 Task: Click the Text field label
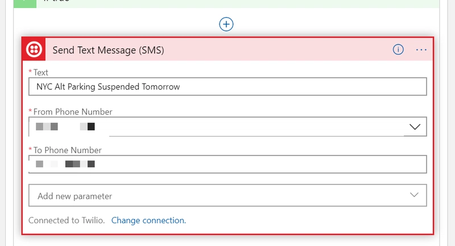[x=41, y=72]
